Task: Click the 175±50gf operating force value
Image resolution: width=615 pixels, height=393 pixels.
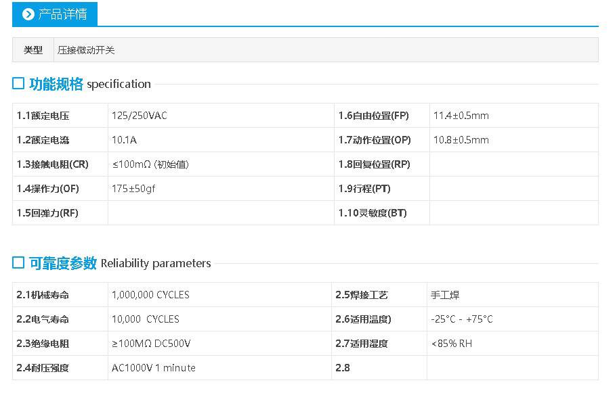Action: tap(133, 189)
